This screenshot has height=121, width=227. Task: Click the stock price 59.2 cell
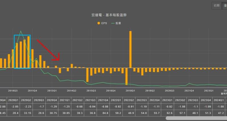116,113
